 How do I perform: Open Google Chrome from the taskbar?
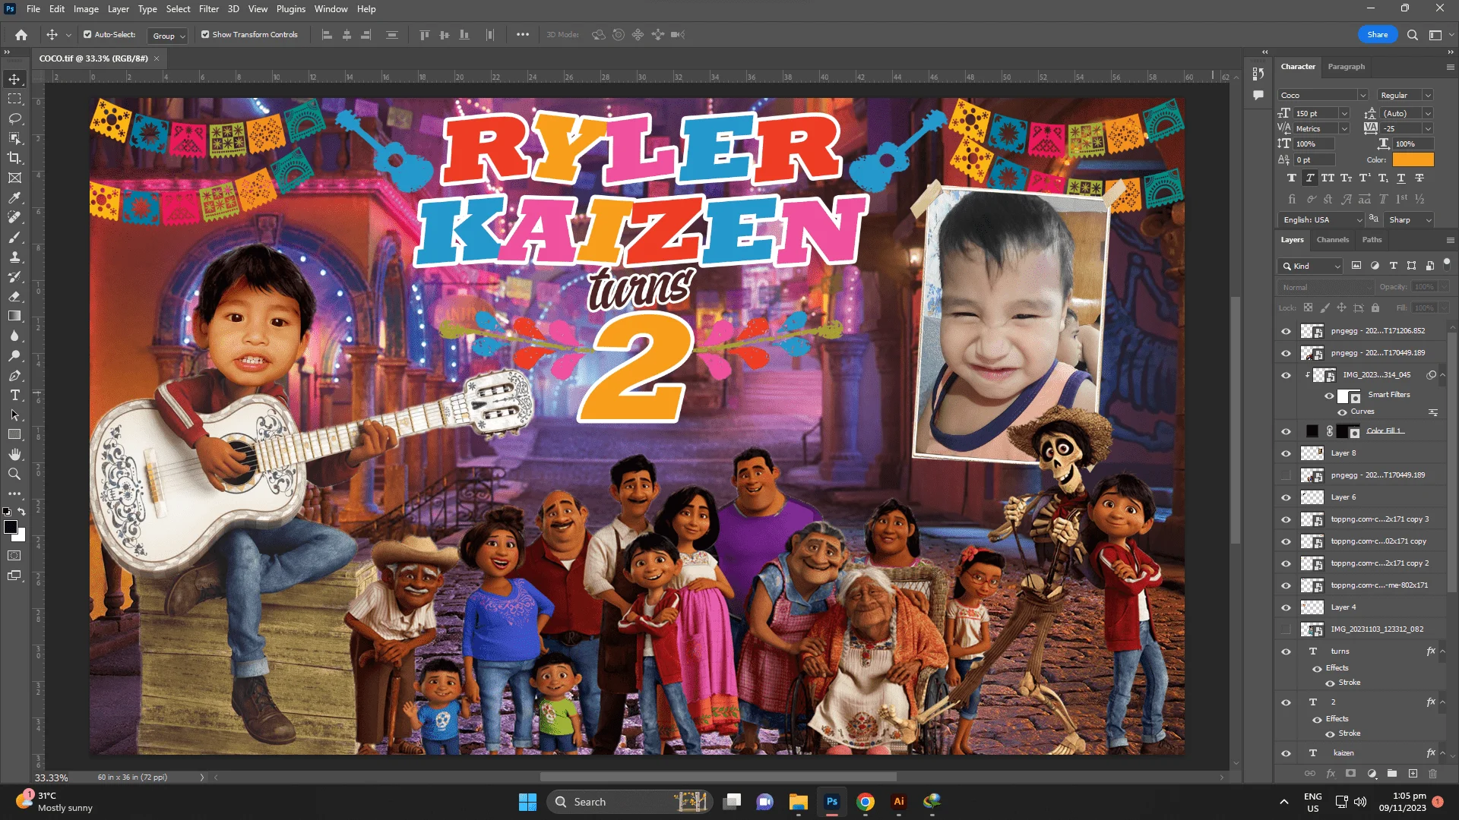point(866,802)
